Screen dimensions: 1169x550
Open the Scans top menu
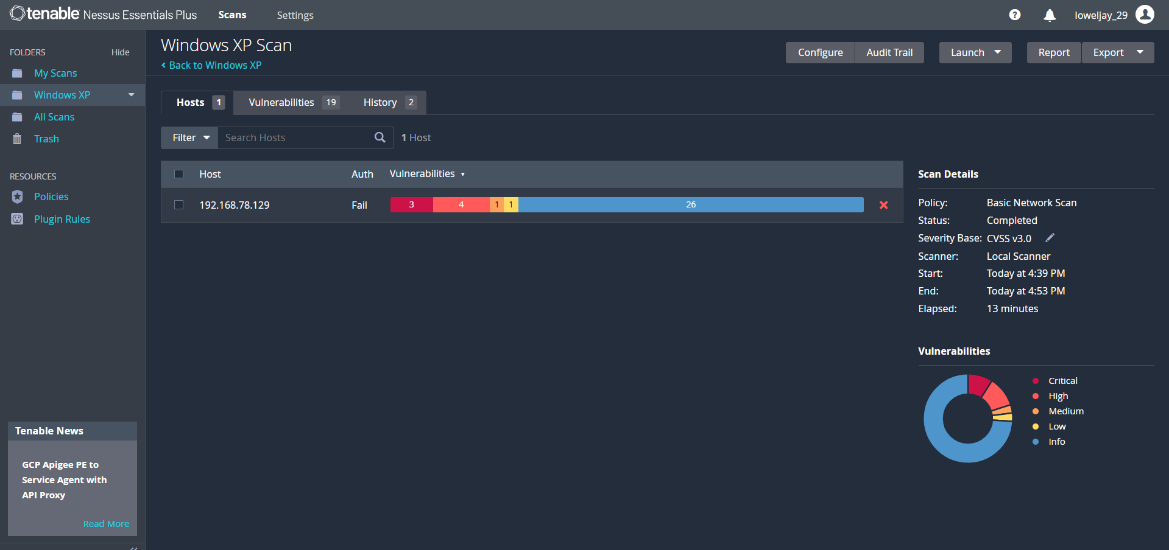pyautogui.click(x=232, y=15)
